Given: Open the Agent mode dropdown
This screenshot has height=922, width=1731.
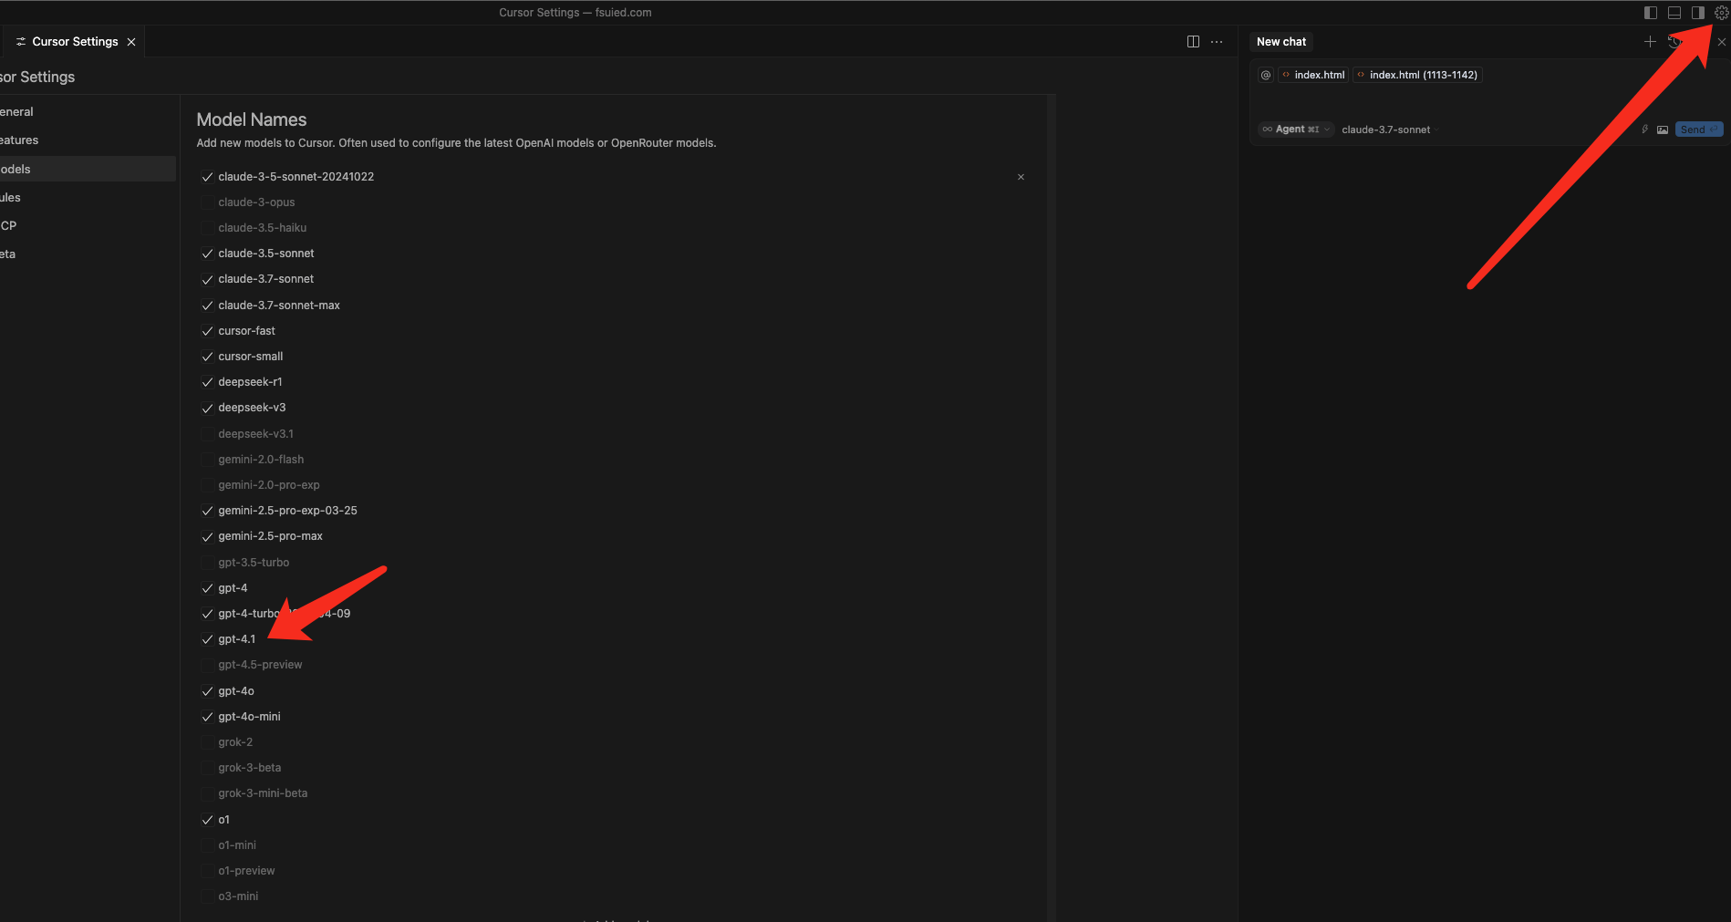Looking at the screenshot, I should [1296, 129].
